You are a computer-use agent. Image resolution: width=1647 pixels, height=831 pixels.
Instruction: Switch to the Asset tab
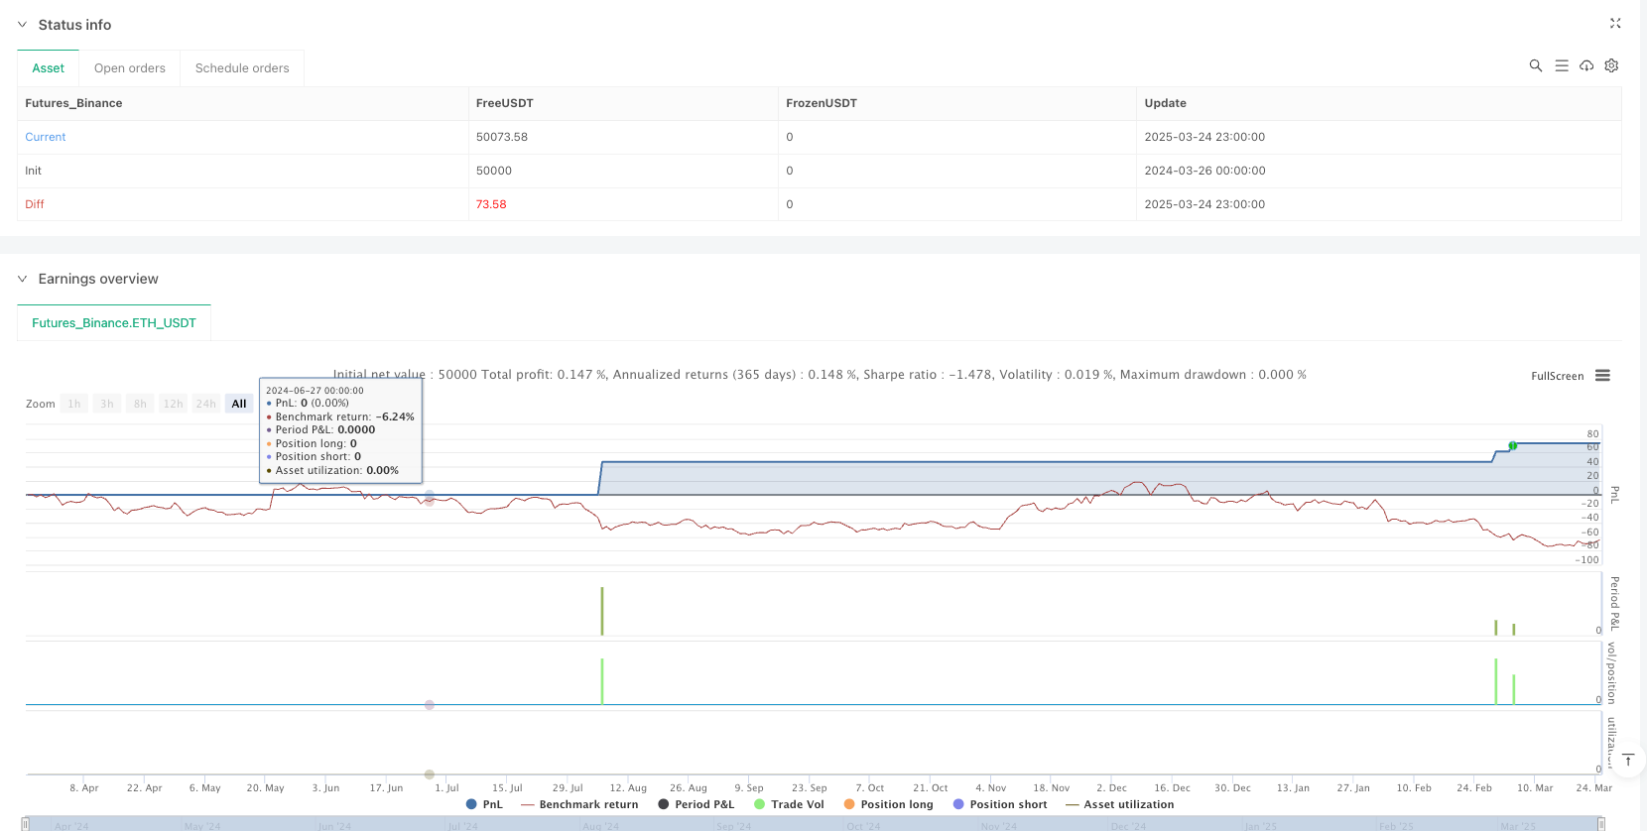pyautogui.click(x=48, y=68)
